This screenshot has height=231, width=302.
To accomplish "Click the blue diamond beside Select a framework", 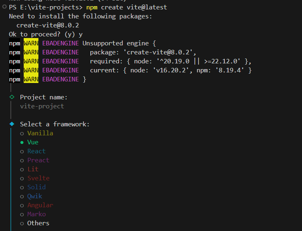I will click(12, 124).
